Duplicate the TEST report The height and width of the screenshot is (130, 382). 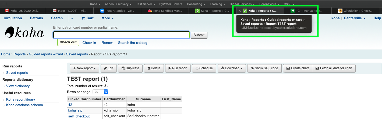(130, 68)
